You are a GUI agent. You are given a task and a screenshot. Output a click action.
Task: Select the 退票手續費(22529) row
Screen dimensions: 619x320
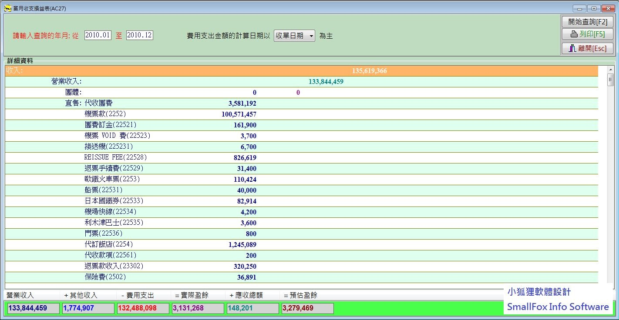click(x=301, y=169)
